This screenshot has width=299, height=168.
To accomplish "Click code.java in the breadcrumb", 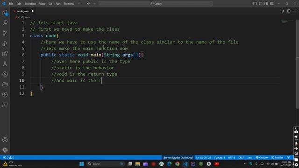I will [24, 17].
